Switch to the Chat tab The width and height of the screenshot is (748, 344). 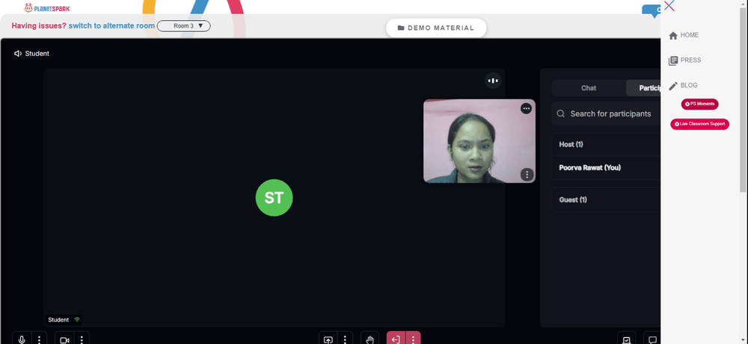coord(589,88)
